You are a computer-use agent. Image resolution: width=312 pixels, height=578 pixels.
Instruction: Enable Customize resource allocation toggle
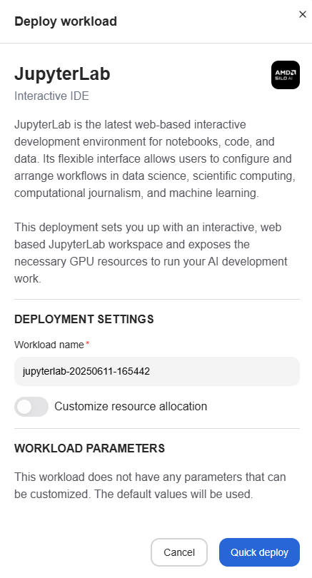[31, 407]
